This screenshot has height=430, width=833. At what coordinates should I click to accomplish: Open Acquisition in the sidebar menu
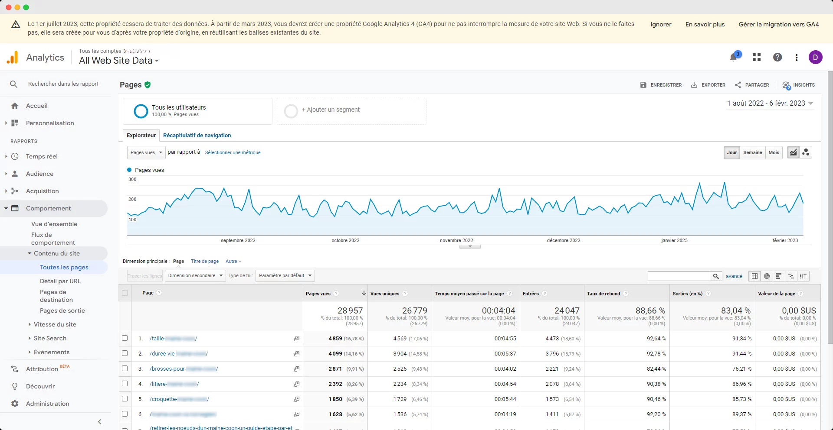pos(42,191)
